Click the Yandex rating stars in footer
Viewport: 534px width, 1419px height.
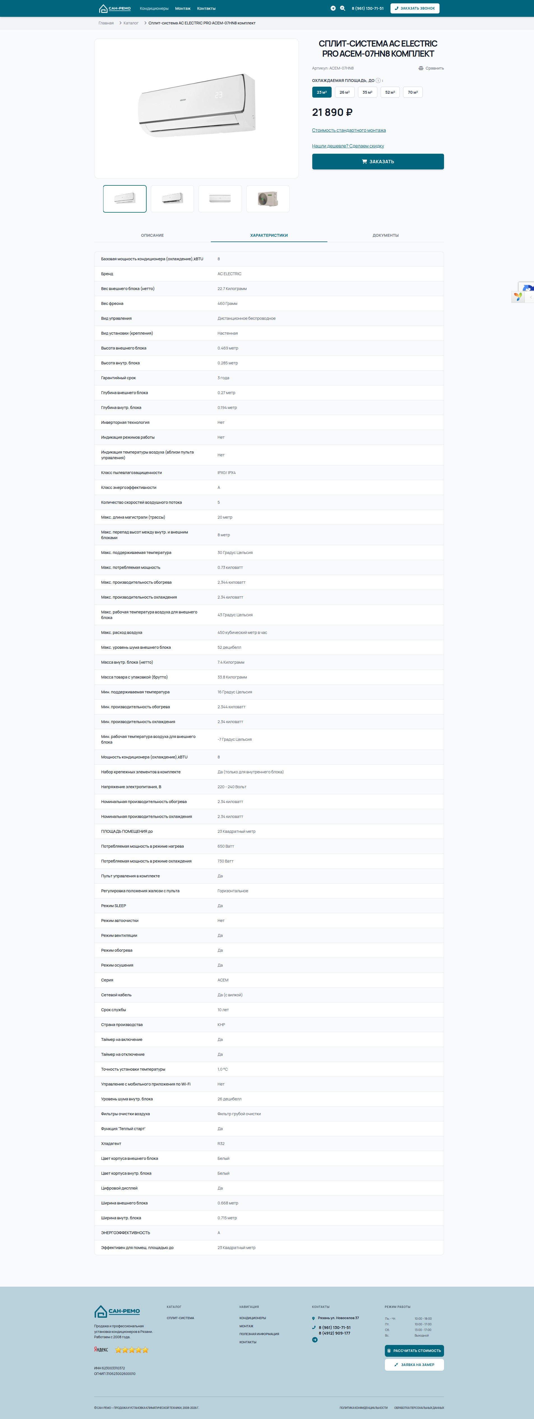[131, 1350]
